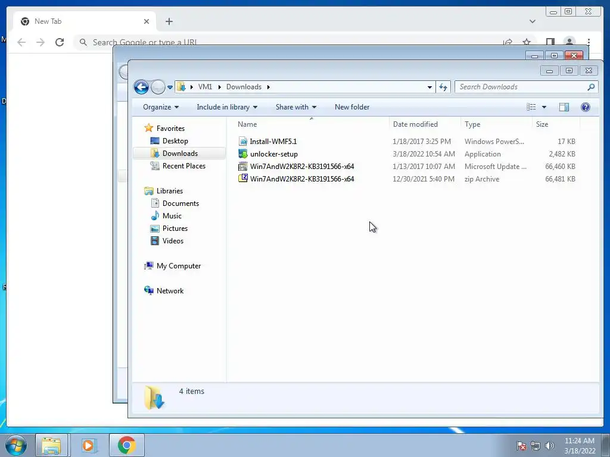Open address bar previous locations dropdown
Image resolution: width=610 pixels, height=457 pixels.
point(430,87)
